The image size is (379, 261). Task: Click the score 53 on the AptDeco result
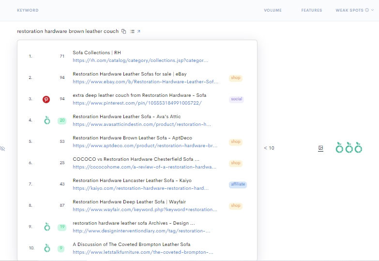point(62,141)
